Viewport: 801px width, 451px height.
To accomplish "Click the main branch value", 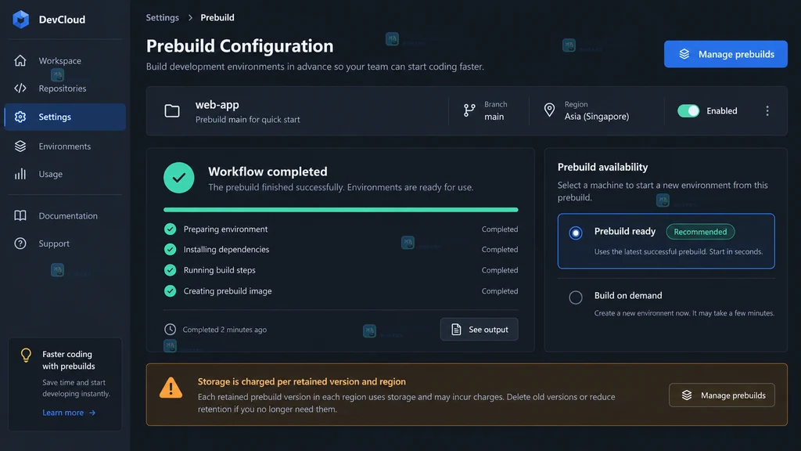I will (494, 117).
